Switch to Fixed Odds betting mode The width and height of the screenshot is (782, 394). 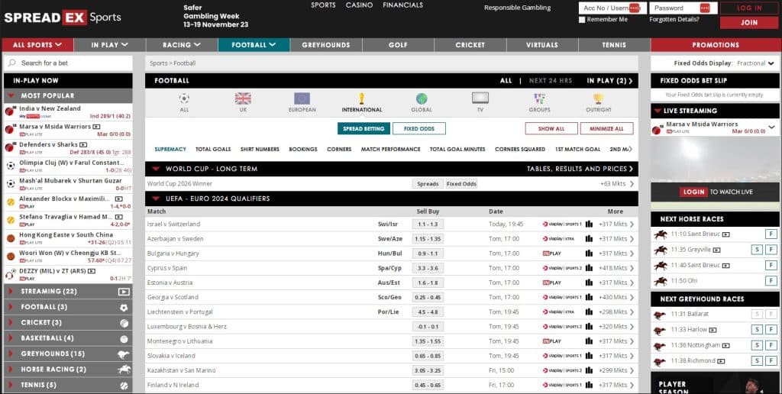(x=418, y=129)
